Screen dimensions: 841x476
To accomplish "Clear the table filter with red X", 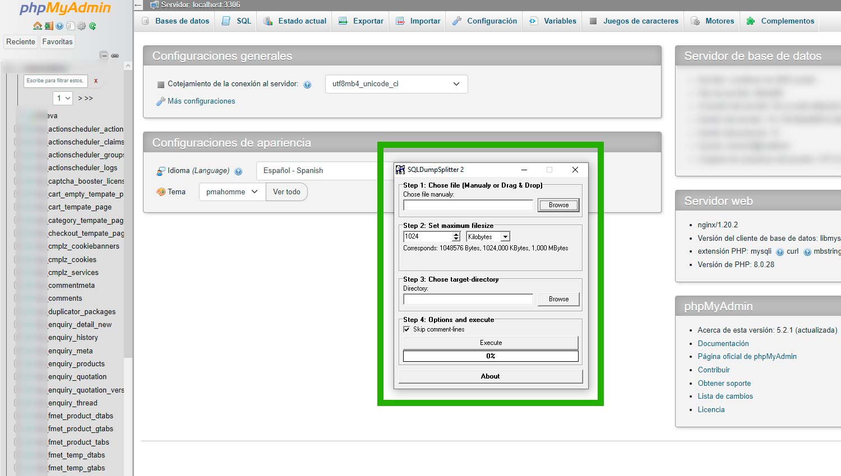I will (96, 81).
